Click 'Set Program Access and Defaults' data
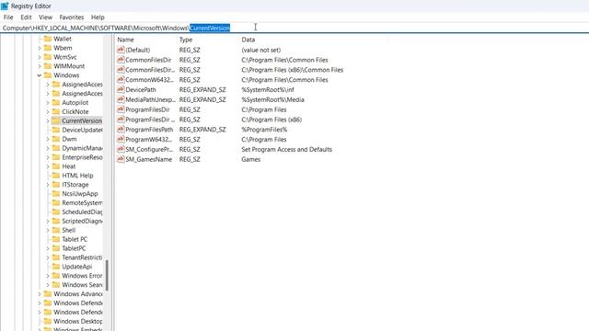589x331 pixels. 286,149
